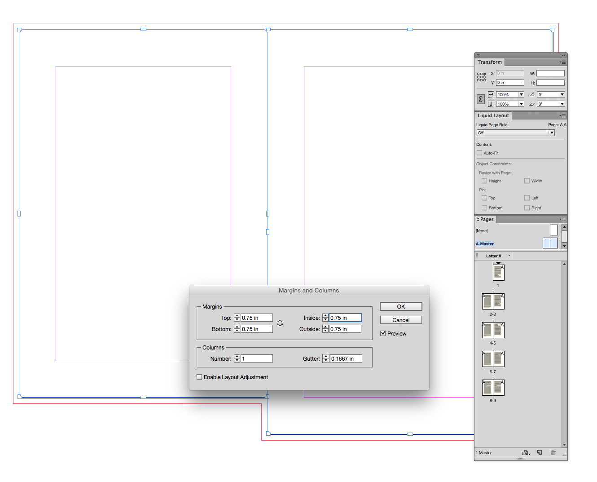This screenshot has height=482, width=597.
Task: Toggle Pin Left checkbox
Action: click(527, 198)
